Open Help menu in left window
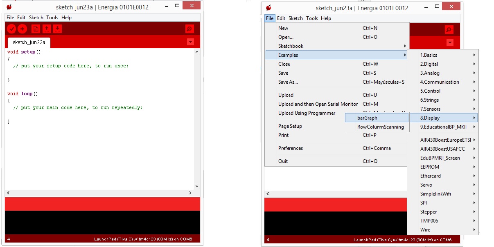Screen dimensions: 494x247 pyautogui.click(x=66, y=18)
